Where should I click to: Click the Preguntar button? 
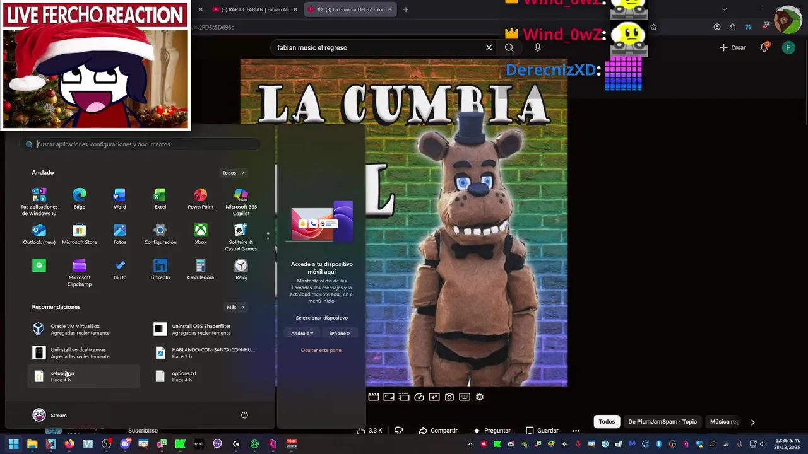(491, 431)
